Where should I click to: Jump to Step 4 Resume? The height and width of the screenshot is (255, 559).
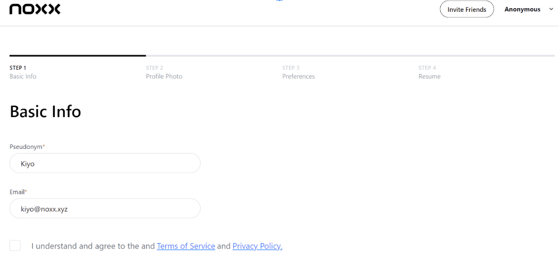(x=429, y=72)
